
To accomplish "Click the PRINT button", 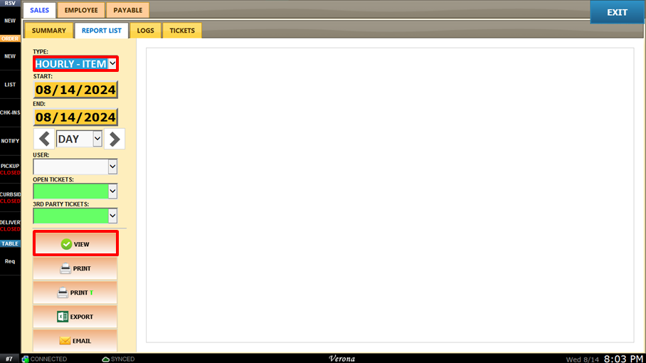I will (x=75, y=268).
